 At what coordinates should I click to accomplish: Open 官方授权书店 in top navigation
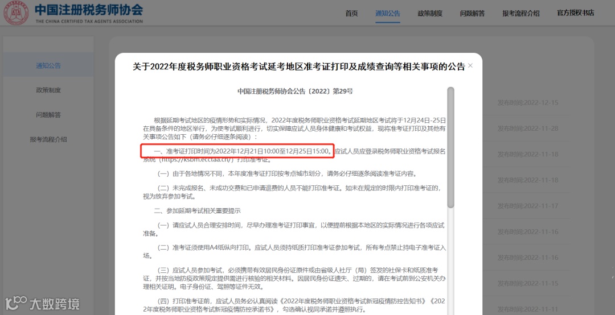coord(575,13)
